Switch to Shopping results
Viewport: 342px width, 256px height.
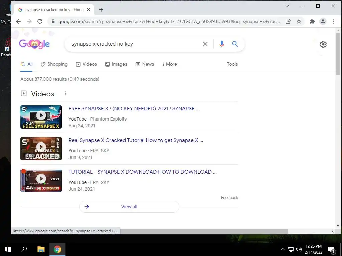[54, 64]
